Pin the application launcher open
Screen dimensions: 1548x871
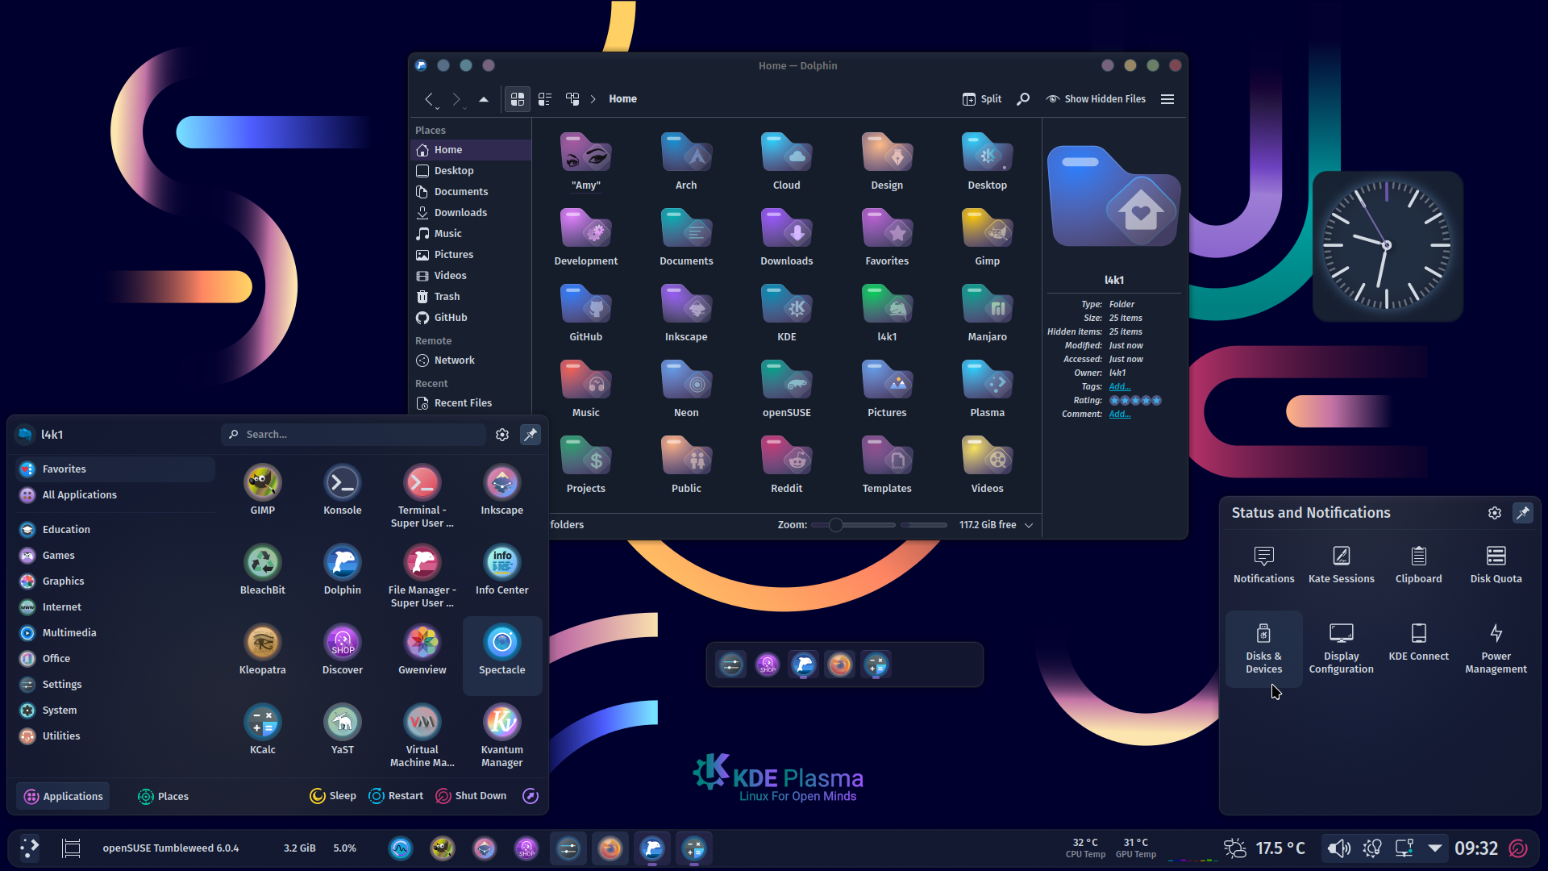coord(530,435)
